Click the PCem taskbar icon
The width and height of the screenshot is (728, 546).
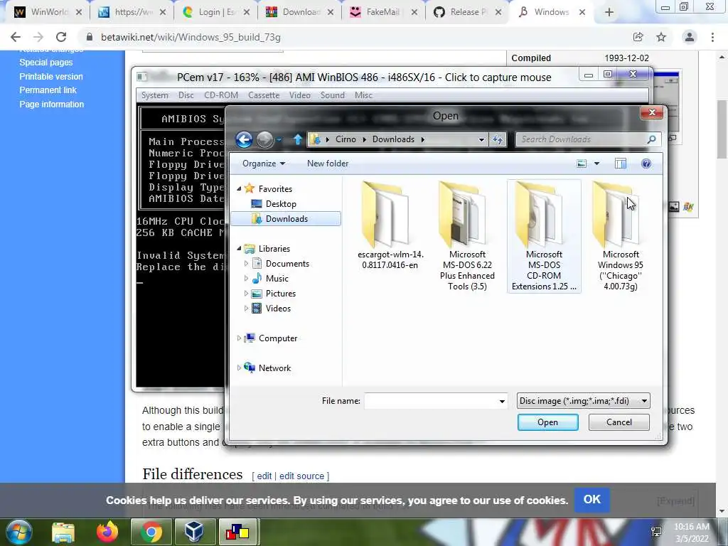pos(237,532)
